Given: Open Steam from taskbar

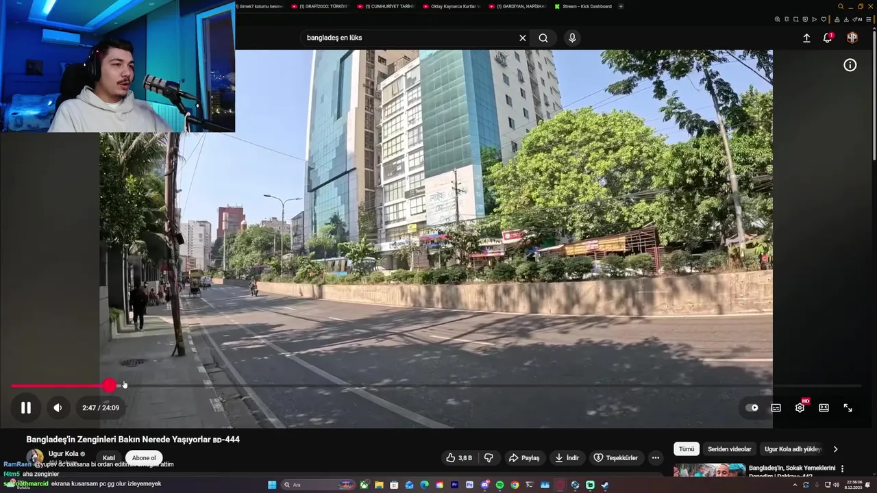Looking at the screenshot, I should coord(605,485).
